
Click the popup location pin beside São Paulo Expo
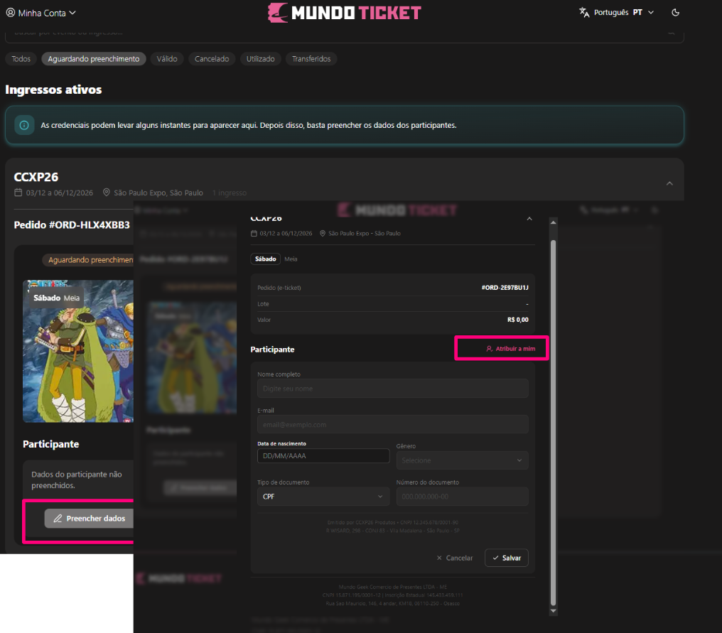(323, 234)
